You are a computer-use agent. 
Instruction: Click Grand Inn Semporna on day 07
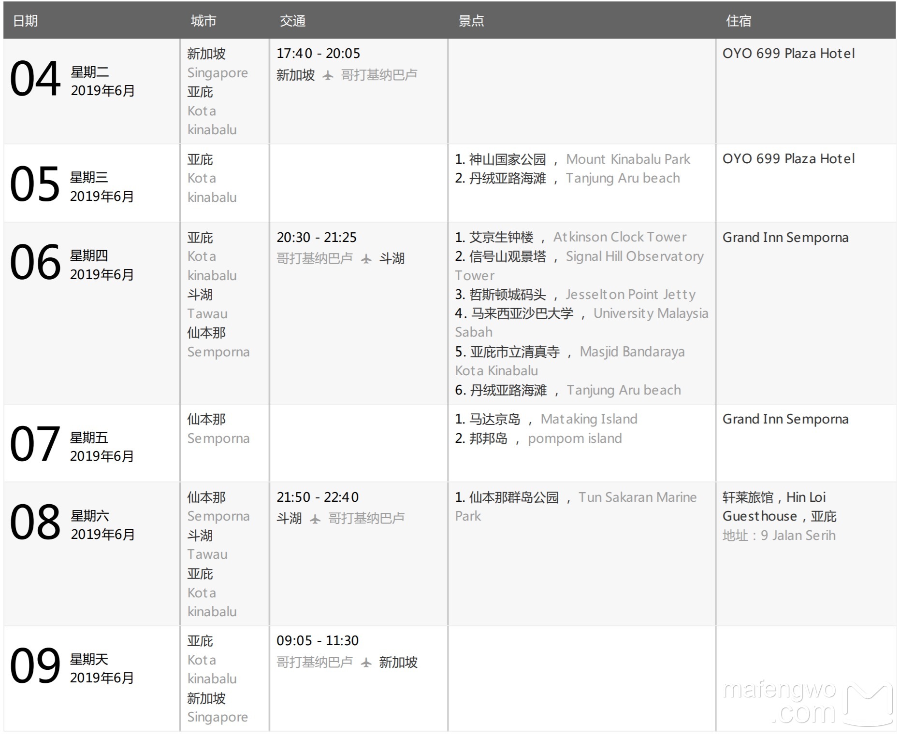point(786,419)
